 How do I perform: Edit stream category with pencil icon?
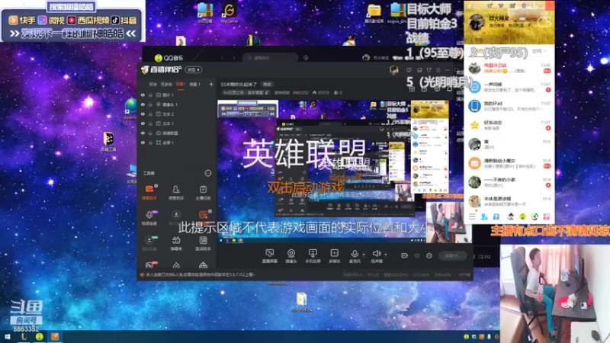[x=266, y=92]
